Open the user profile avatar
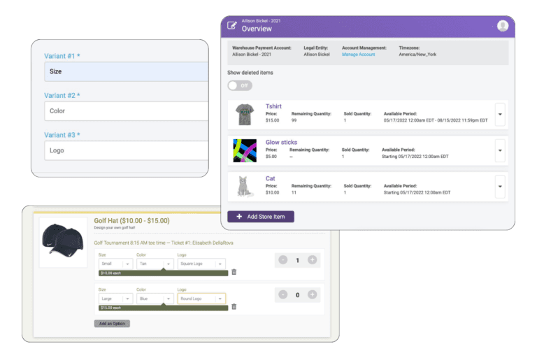The height and width of the screenshot is (358, 537). pyautogui.click(x=502, y=26)
